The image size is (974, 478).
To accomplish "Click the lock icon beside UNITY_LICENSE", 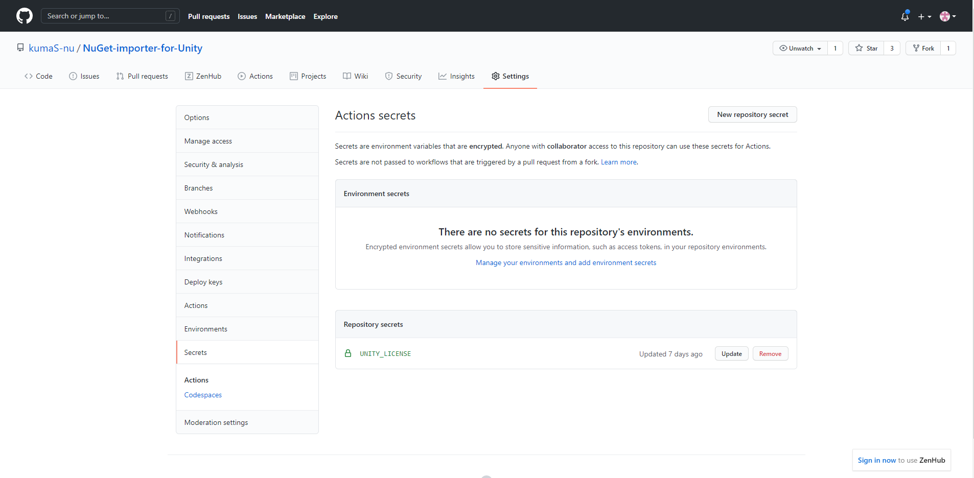I will click(348, 353).
